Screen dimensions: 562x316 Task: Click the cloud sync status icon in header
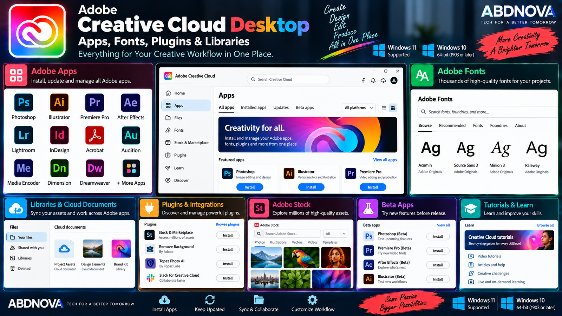pyautogui.click(x=383, y=80)
